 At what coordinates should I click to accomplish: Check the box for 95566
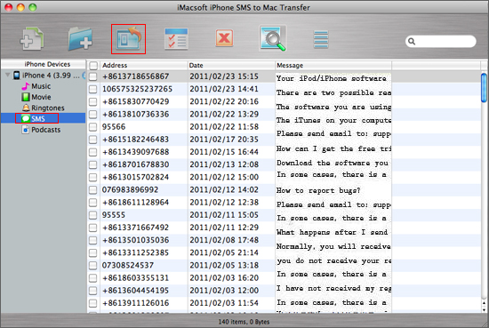point(93,127)
